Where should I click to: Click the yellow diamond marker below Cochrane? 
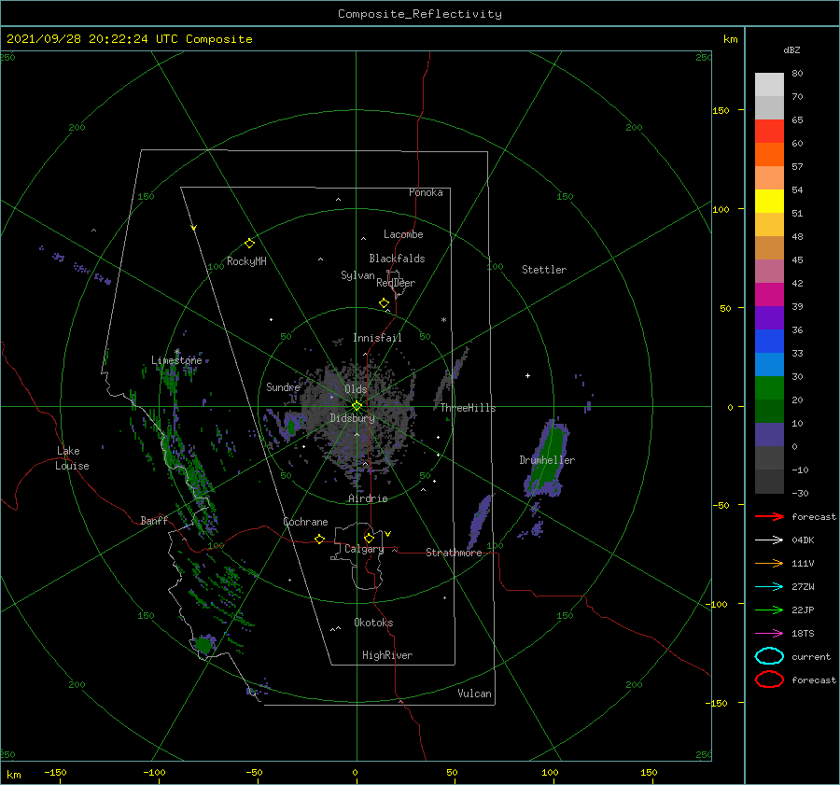pos(320,539)
